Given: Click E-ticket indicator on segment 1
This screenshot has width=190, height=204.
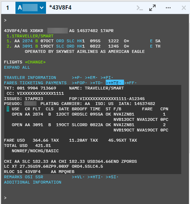Looking at the screenshot, I should pos(151,41).
